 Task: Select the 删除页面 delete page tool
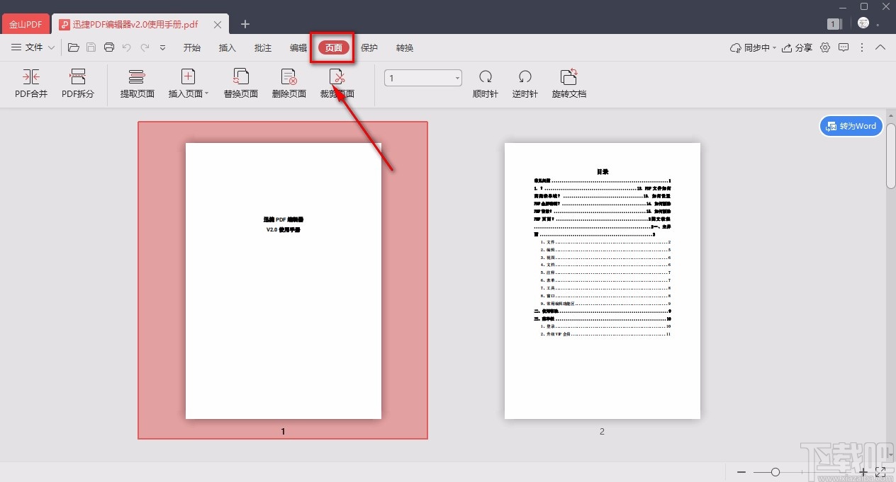point(289,84)
